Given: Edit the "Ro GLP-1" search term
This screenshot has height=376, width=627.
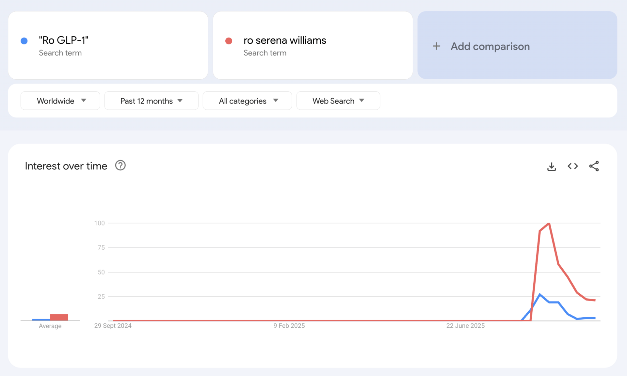Looking at the screenshot, I should (x=64, y=40).
